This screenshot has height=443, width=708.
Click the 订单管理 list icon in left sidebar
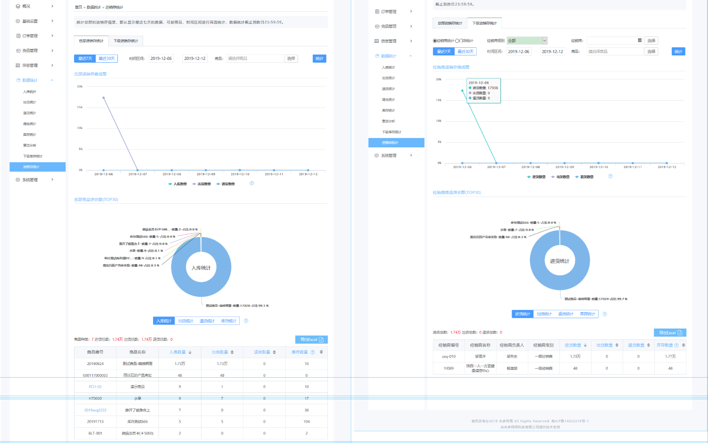(x=18, y=36)
